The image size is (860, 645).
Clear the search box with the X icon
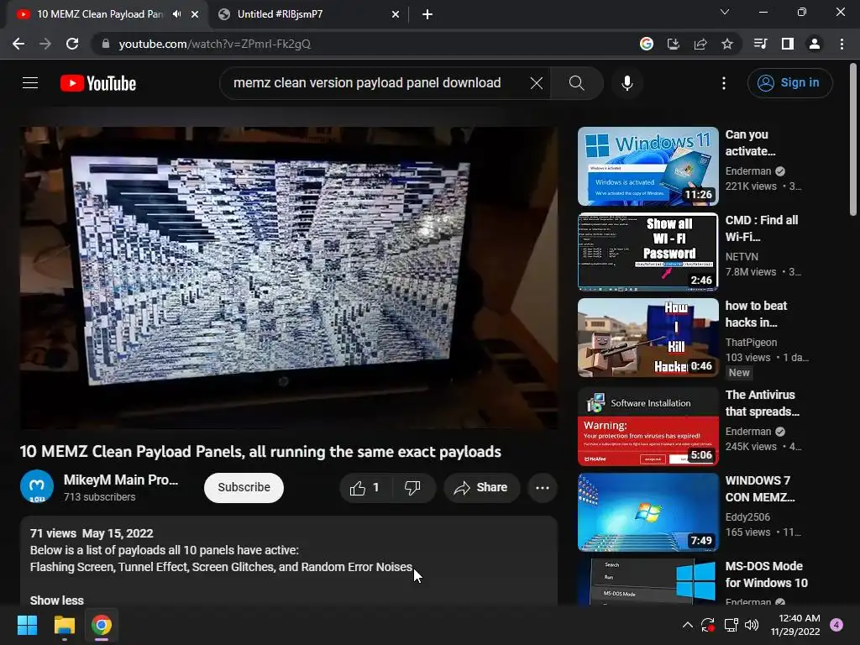[537, 83]
